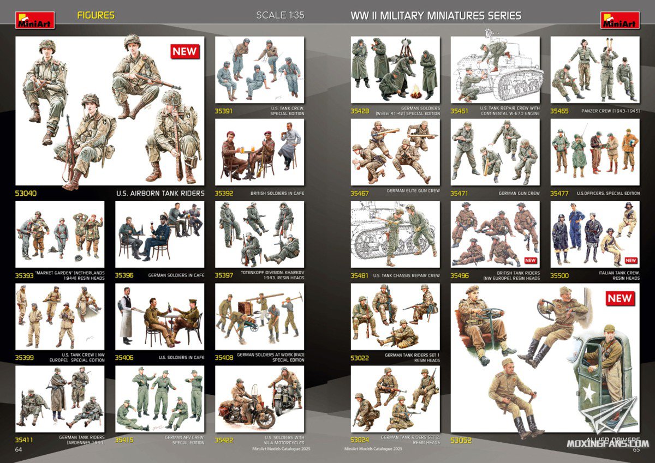Open product number 53040 link
655x463 pixels.
[27, 193]
